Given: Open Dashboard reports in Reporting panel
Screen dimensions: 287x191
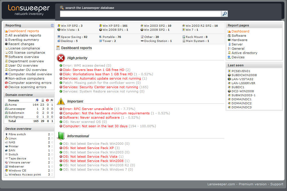Looking at the screenshot, I should point(24,31).
